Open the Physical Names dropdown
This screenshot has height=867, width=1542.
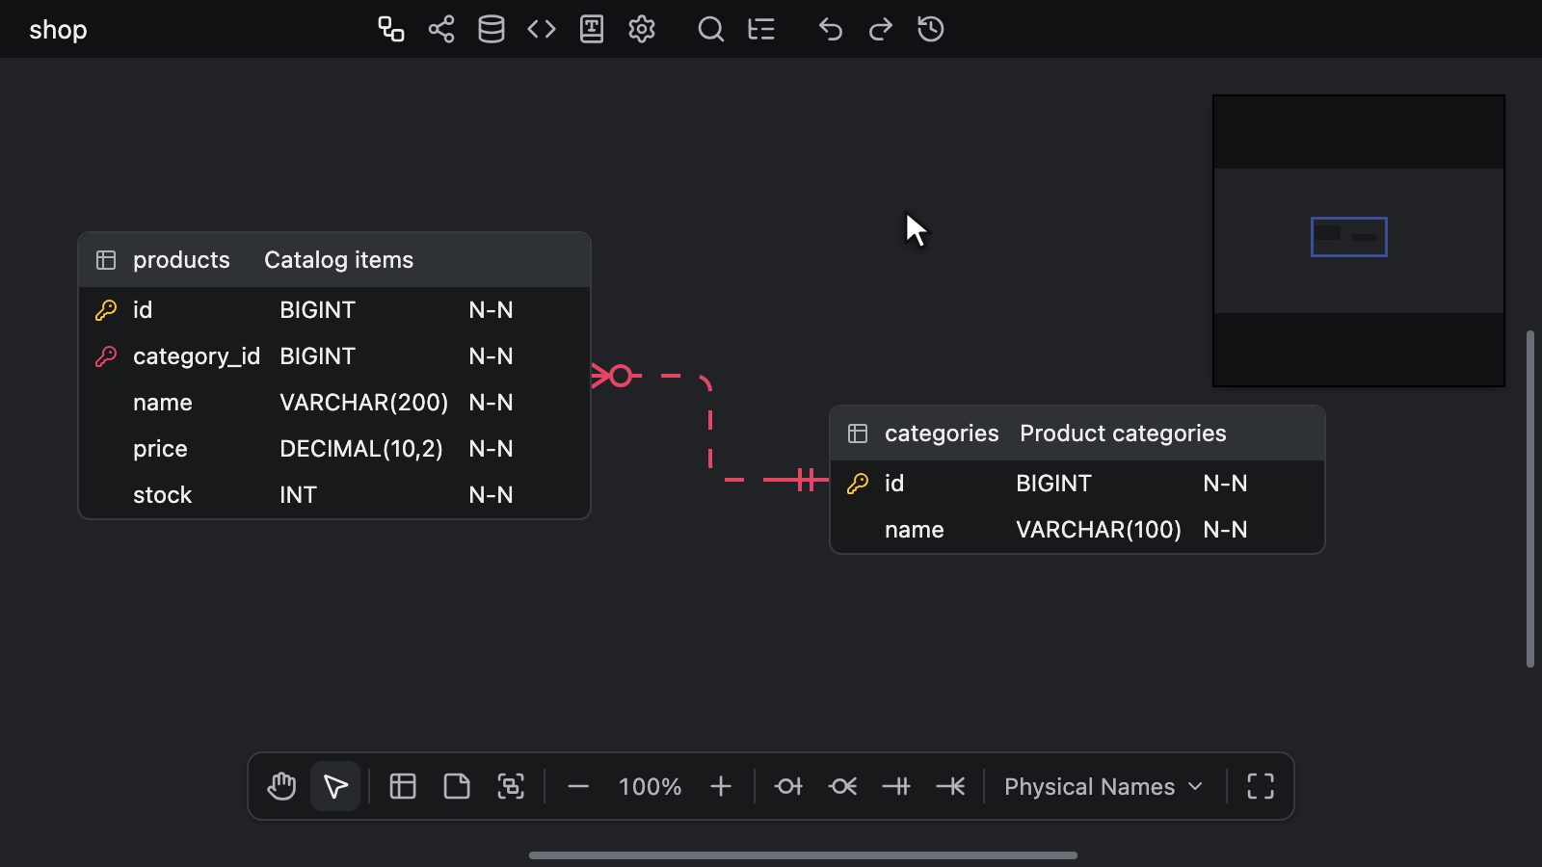coord(1104,786)
